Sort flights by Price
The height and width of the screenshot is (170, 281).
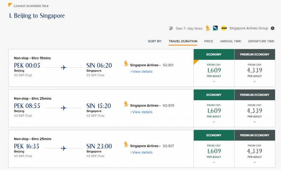209,41
